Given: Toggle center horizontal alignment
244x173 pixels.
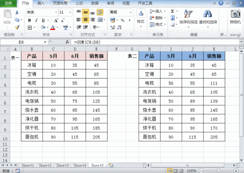Looking at the screenshot, I should (86, 19).
